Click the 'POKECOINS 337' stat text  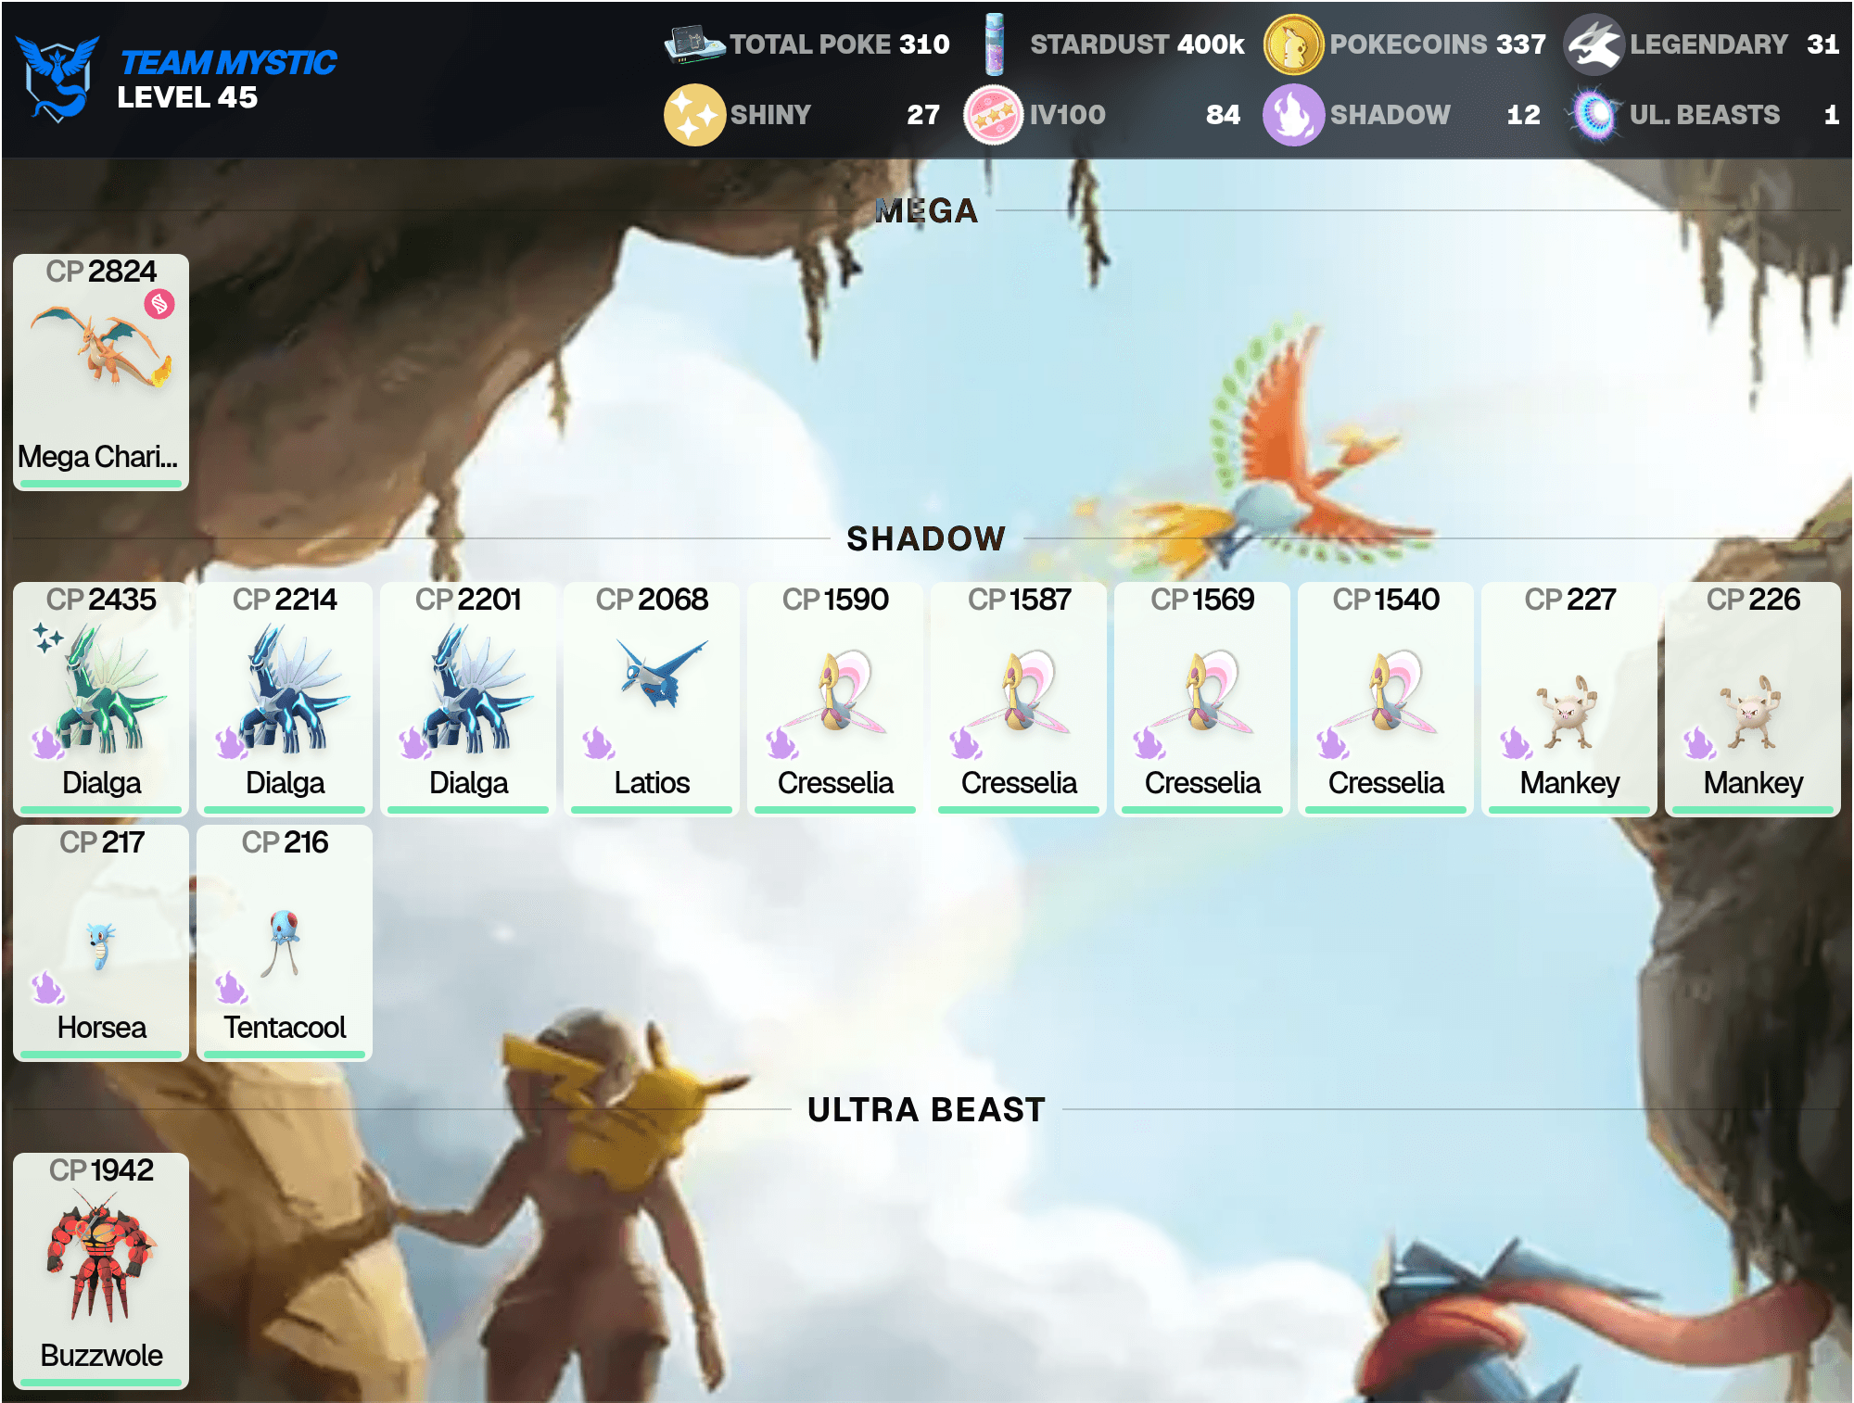coord(1438,44)
